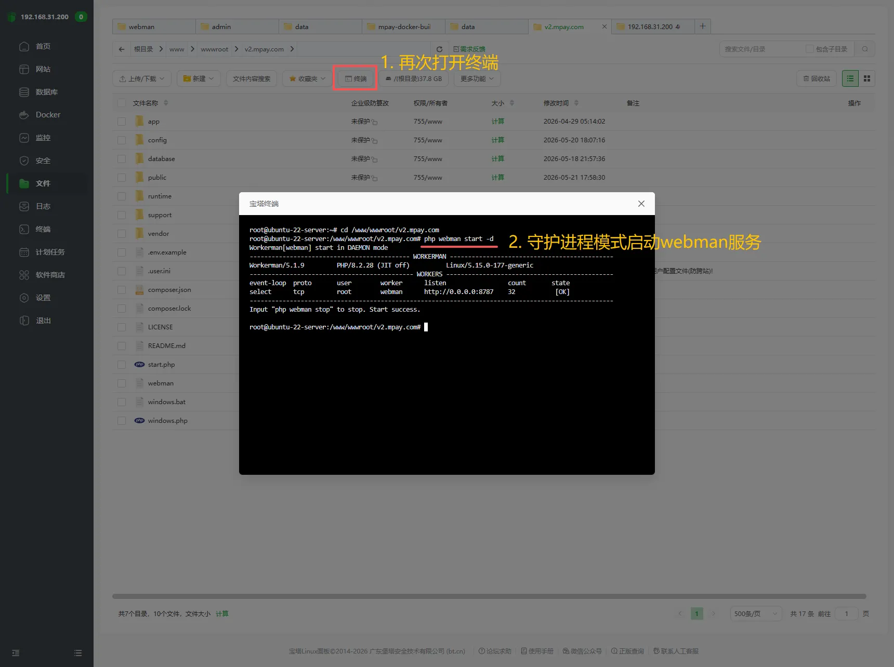894x667 pixels.
Task: Expand chevron after v2.mpay.com in path
Action: [292, 49]
